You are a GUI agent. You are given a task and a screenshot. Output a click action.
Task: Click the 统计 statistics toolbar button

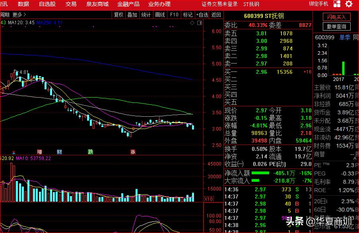point(146,15)
